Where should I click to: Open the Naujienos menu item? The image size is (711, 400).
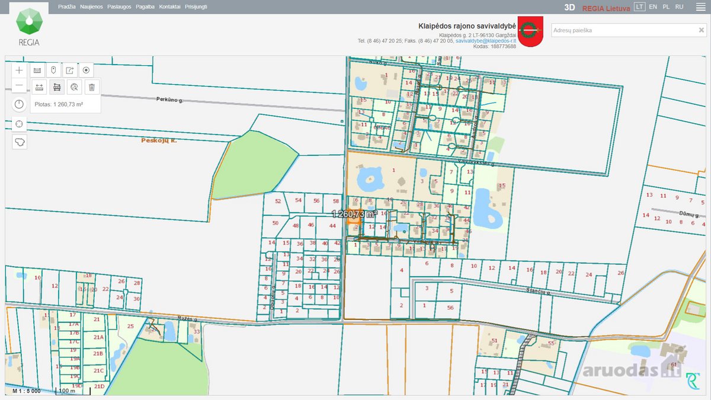point(91,7)
